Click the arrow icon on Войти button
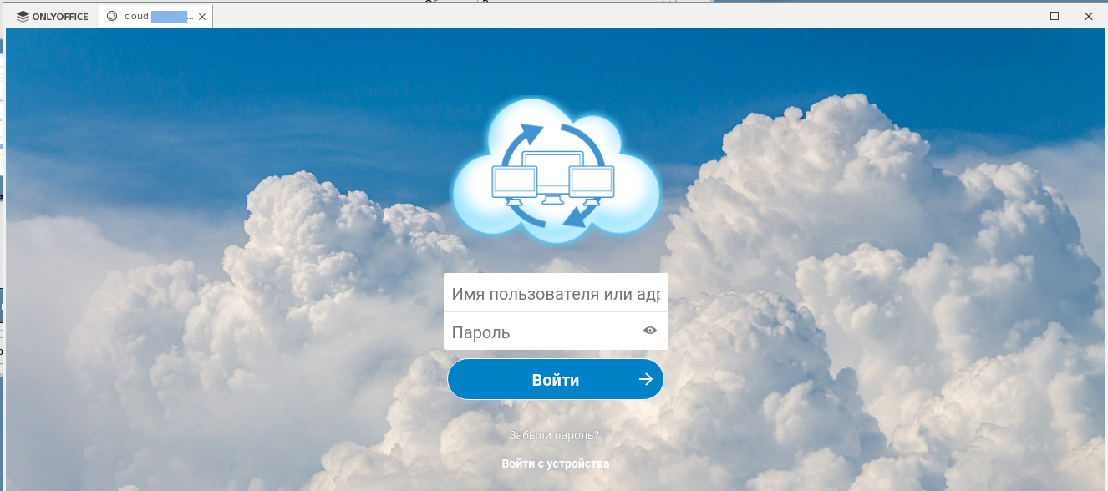 click(x=645, y=380)
